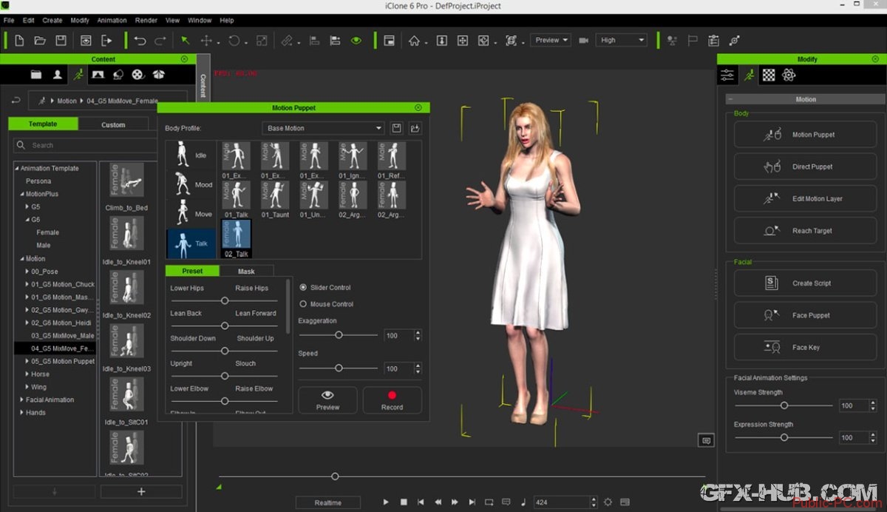Click the Exaggeration slider handle

point(339,335)
